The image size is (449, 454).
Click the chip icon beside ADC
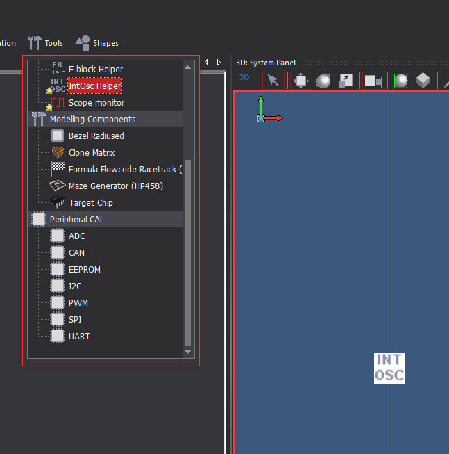[x=58, y=236]
